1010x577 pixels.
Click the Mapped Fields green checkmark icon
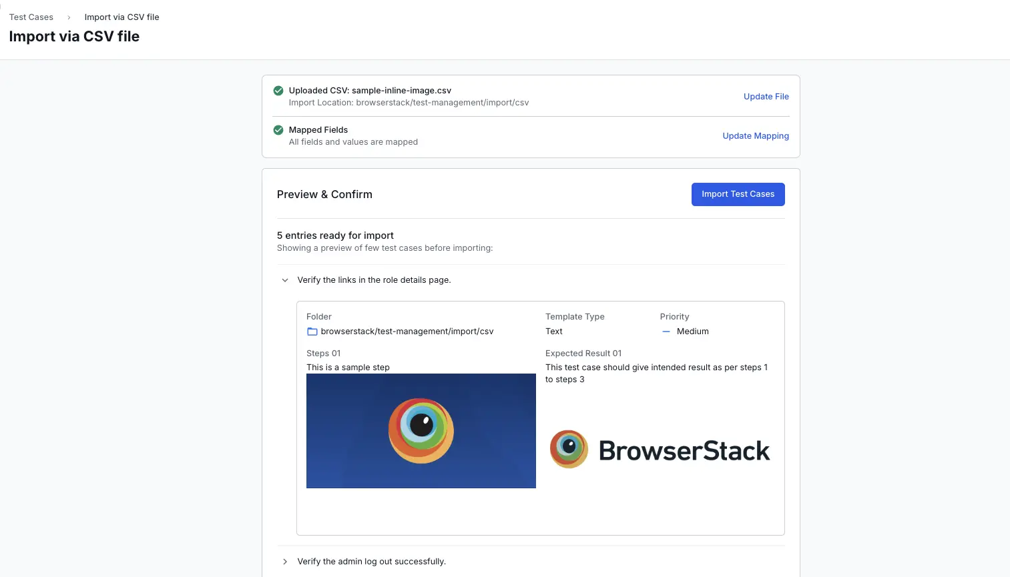pos(278,130)
